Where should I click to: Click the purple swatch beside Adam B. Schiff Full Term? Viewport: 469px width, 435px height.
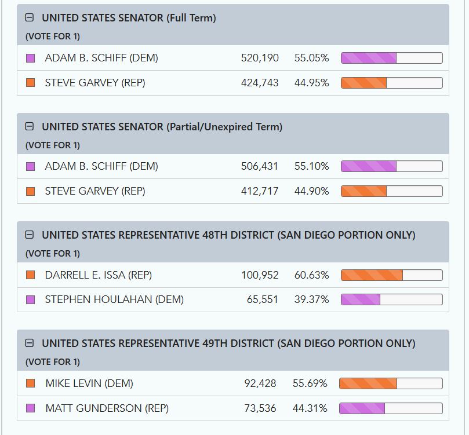31,58
